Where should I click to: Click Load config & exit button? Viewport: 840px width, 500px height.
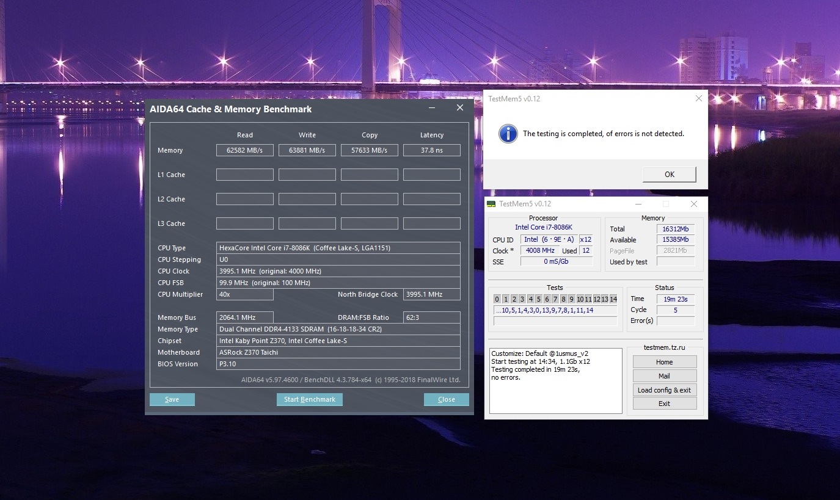665,390
